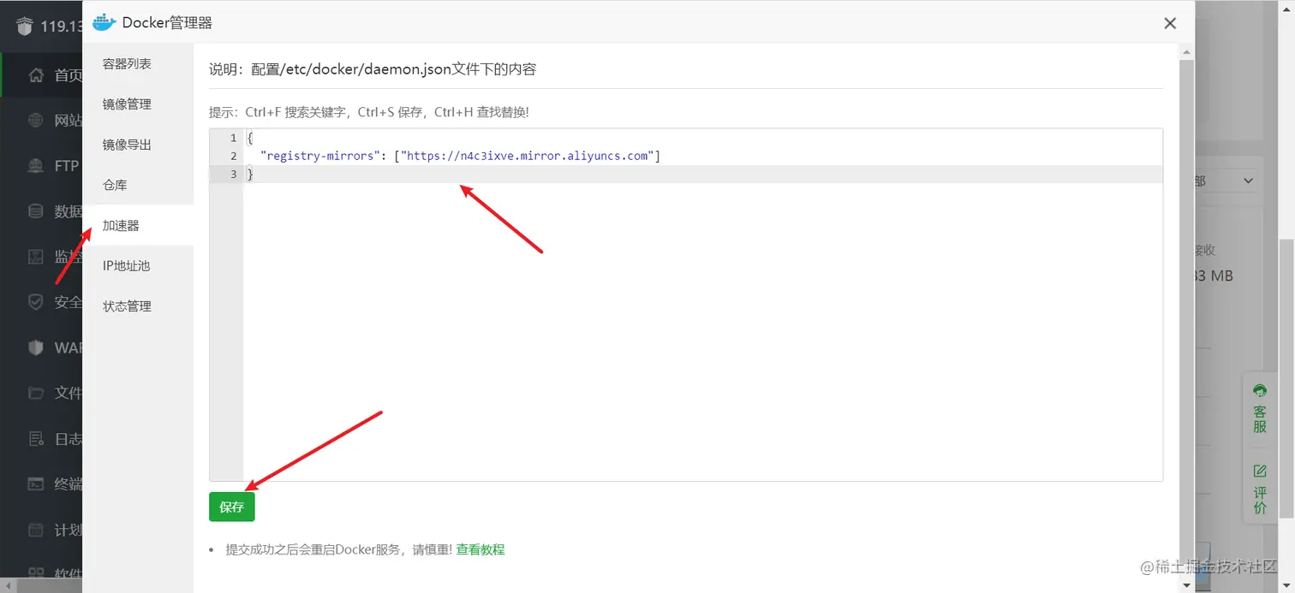Open the 客服 customer service widget
This screenshot has height=593, width=1295.
[x=1260, y=410]
